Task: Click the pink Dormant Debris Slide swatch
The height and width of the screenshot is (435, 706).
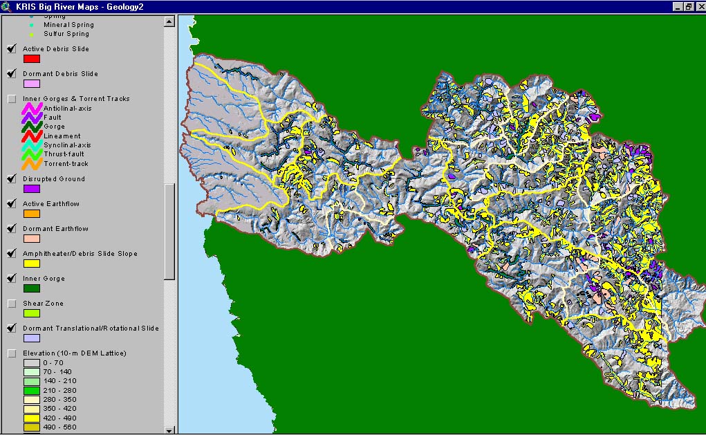Action: click(32, 84)
